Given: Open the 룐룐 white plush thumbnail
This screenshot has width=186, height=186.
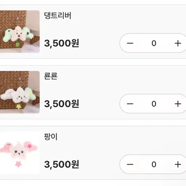Looking at the screenshot, I should [x=19, y=92].
